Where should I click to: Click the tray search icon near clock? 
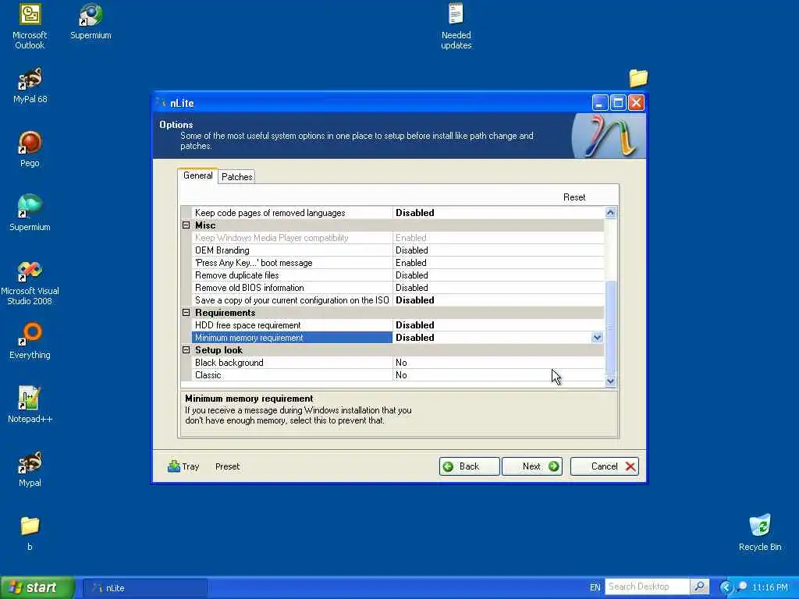point(742,587)
